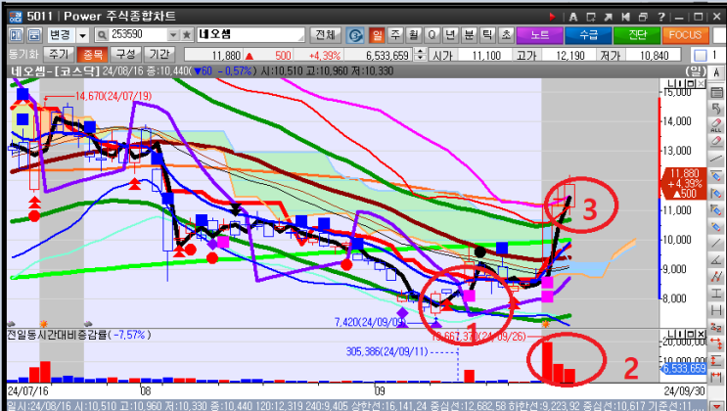Select the tick (틱) period toggle

[x=487, y=35]
